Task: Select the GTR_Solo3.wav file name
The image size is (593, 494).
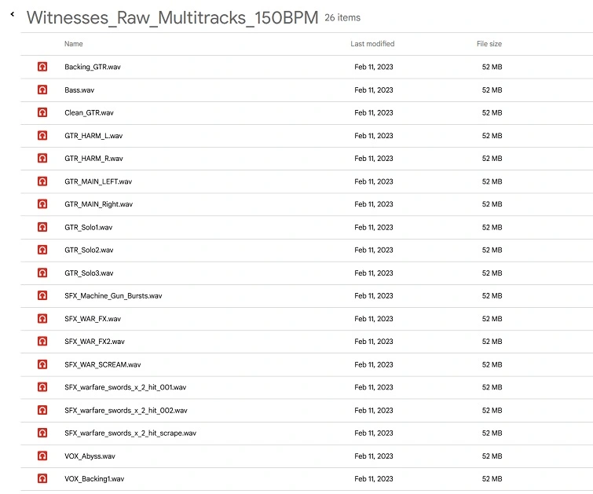Action: click(x=89, y=273)
